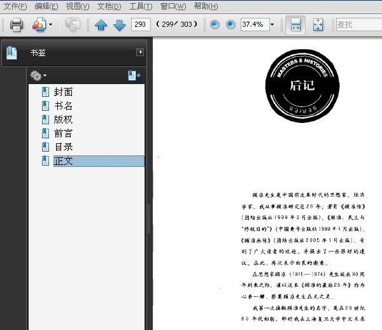Zoom in with the plus button
Viewport: 382px width, 330px height.
(x=230, y=24)
